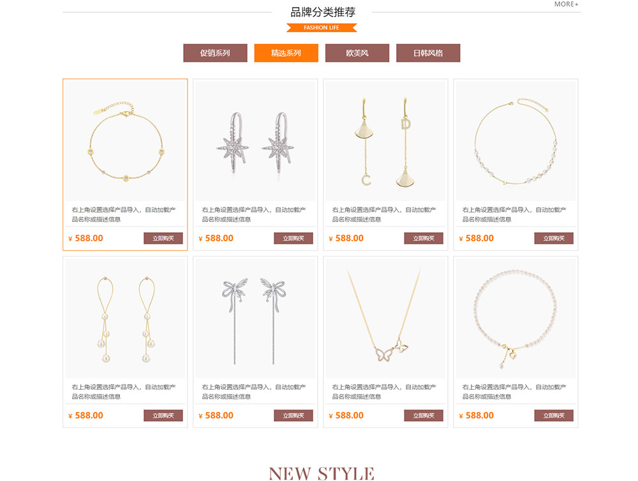This screenshot has width=638, height=481.
Task: Open the 日韩风格 tab
Action: point(428,53)
